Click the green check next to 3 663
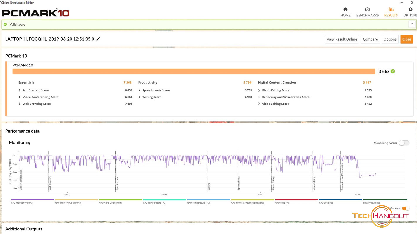This screenshot has height=234, width=417. 393,71
